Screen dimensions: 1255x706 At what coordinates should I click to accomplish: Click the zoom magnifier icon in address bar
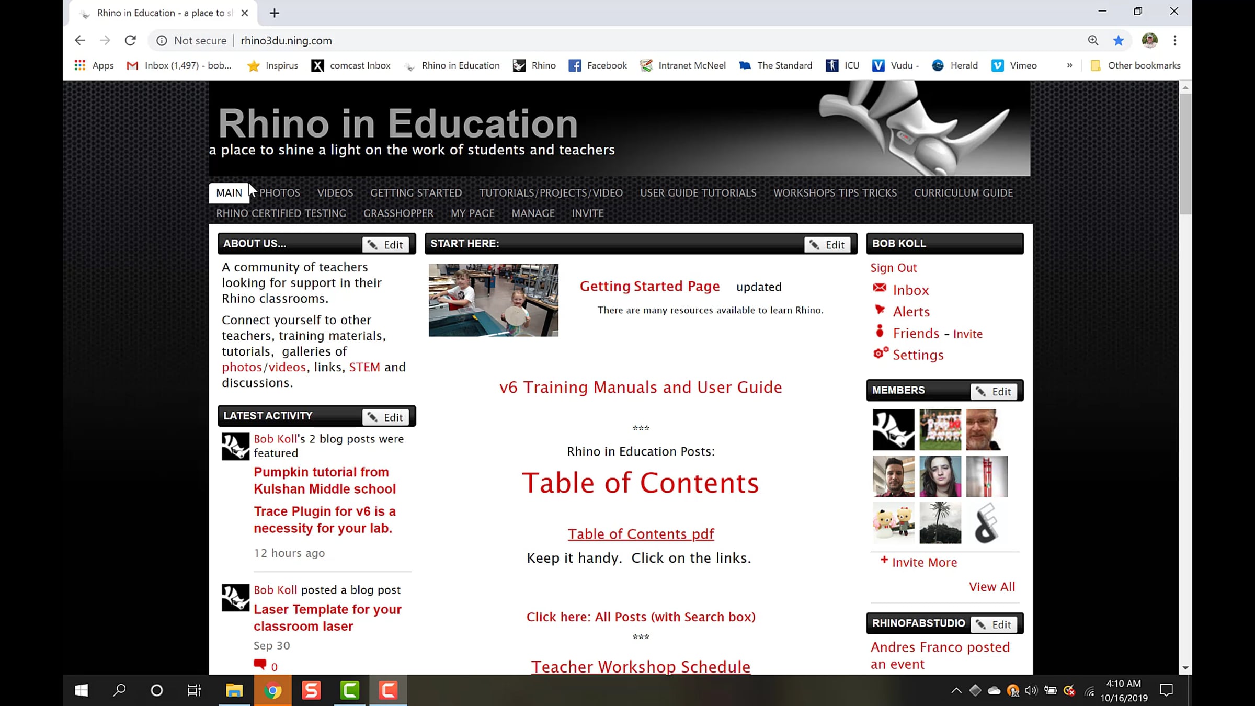(1093, 40)
